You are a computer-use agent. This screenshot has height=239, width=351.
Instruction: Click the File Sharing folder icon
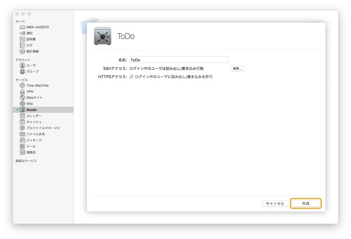pos(22,134)
